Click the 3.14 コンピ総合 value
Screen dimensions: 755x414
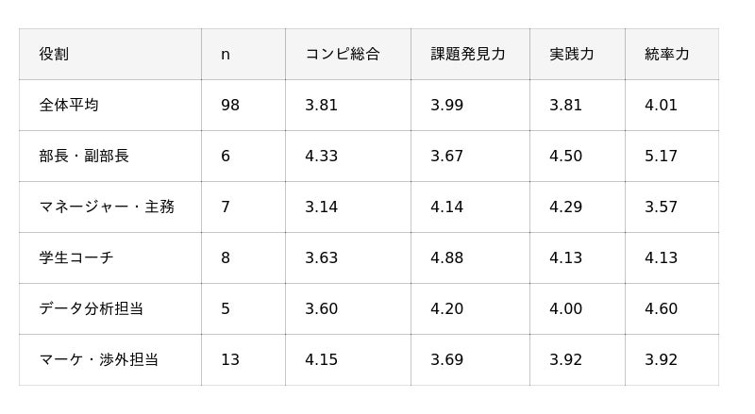[321, 207]
